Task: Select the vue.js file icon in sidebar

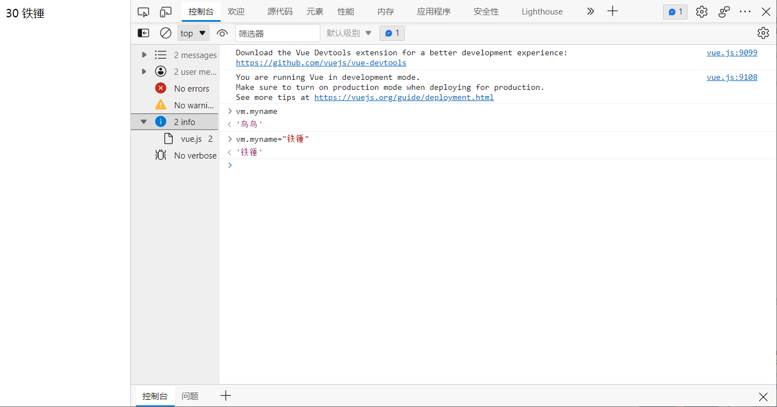Action: click(x=168, y=138)
